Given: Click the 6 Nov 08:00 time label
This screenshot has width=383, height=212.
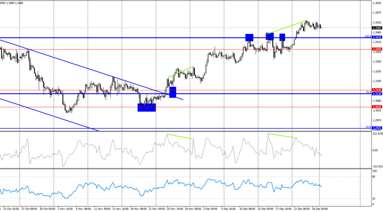Looking at the screenshot, I should click(83, 209).
